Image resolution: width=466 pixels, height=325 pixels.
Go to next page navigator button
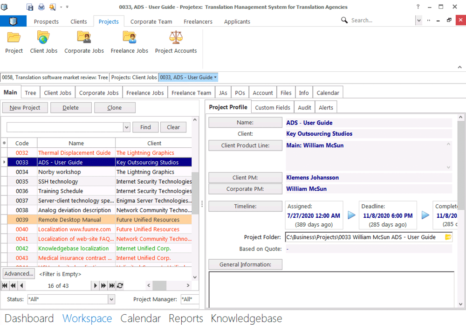click(103, 285)
